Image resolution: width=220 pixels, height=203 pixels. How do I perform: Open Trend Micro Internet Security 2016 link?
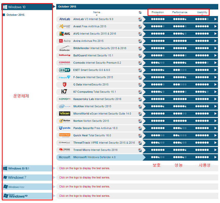click(x=95, y=150)
